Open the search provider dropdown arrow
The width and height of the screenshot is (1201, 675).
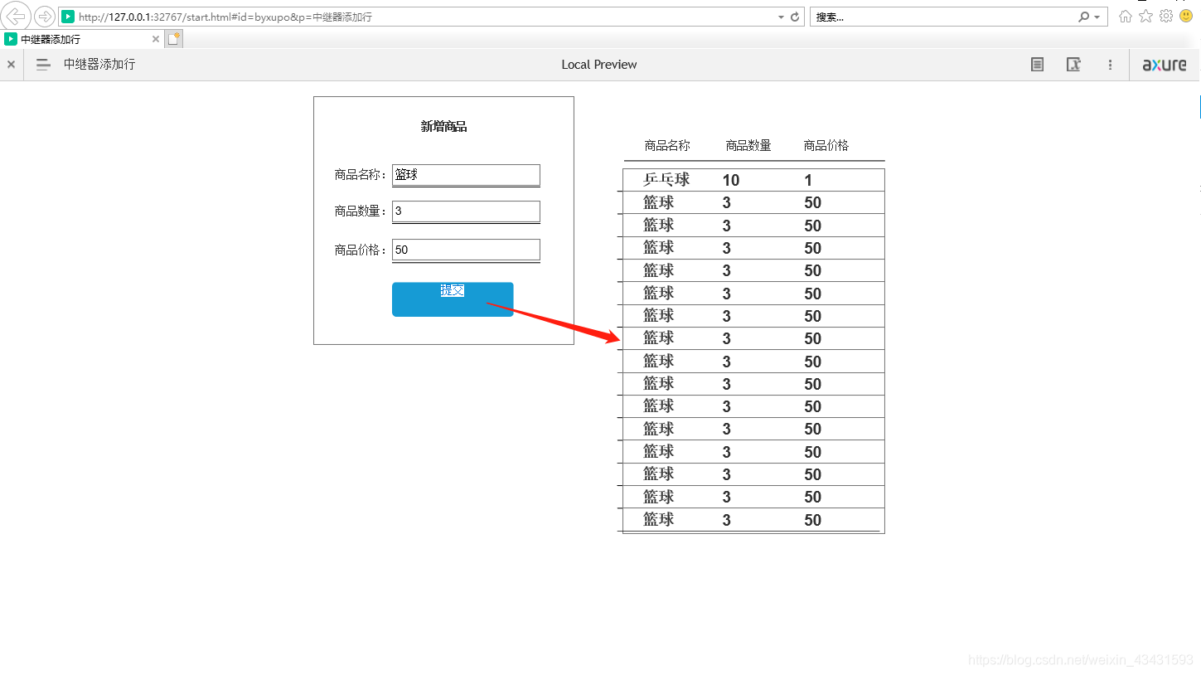click(1097, 17)
